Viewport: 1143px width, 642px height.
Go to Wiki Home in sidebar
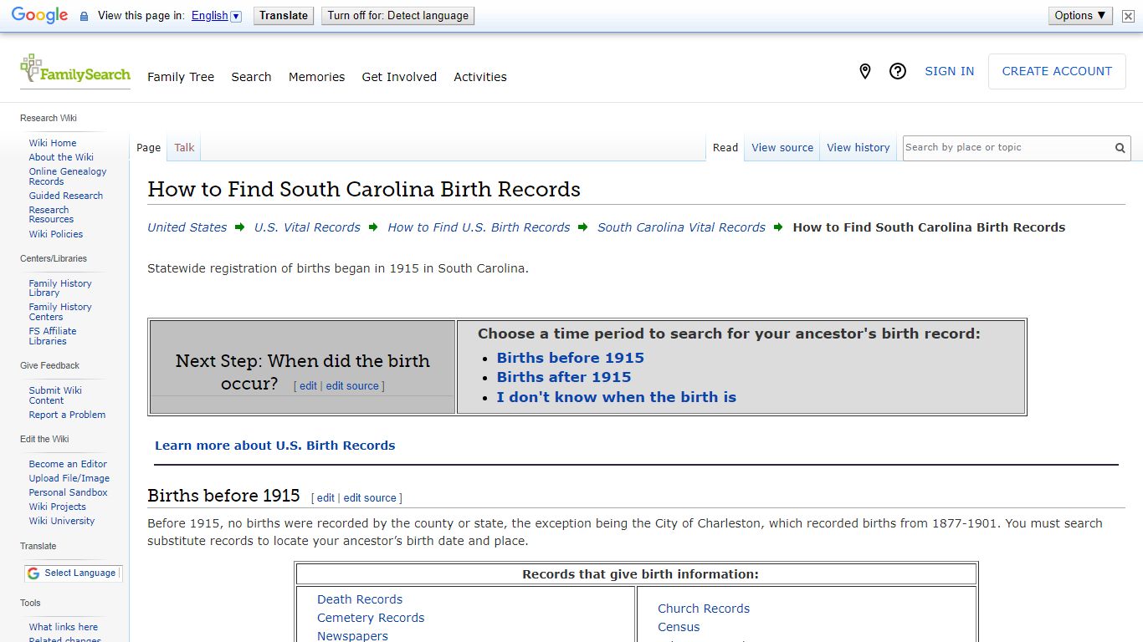53,143
